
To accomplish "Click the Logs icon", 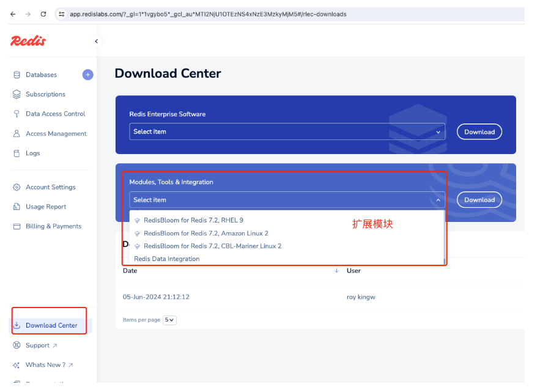I will pyautogui.click(x=17, y=153).
